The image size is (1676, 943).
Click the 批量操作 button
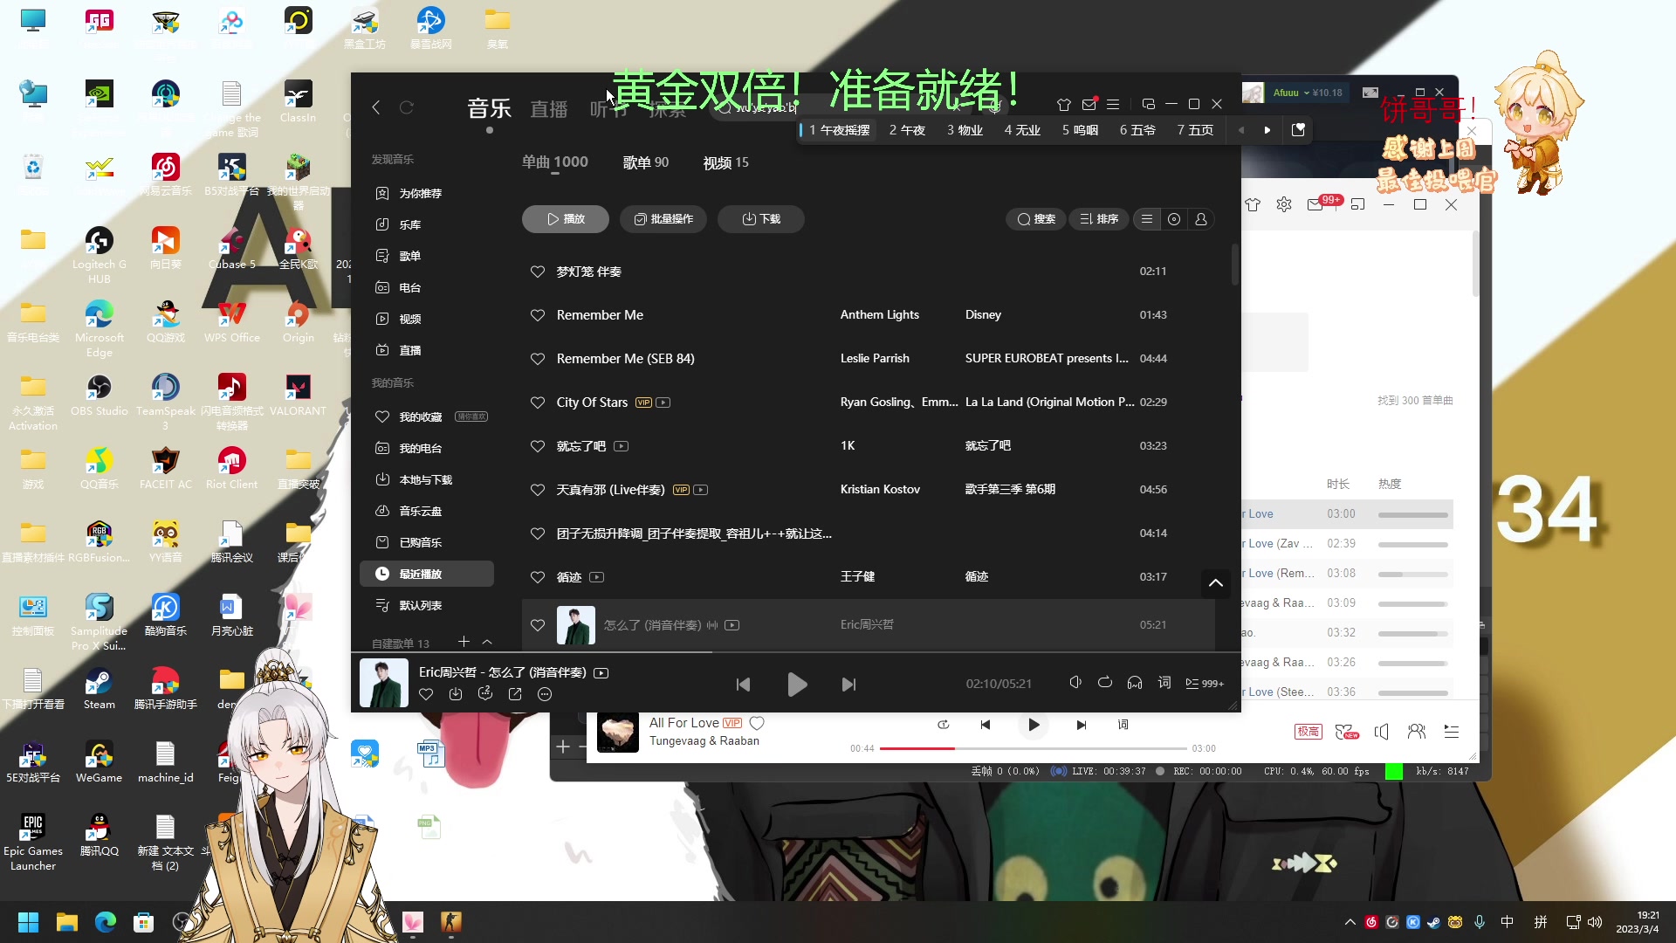(663, 219)
